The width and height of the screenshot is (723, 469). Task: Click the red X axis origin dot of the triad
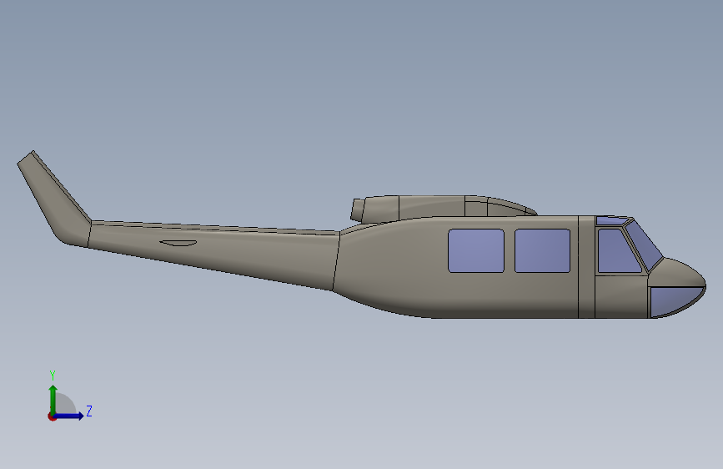(x=51, y=416)
